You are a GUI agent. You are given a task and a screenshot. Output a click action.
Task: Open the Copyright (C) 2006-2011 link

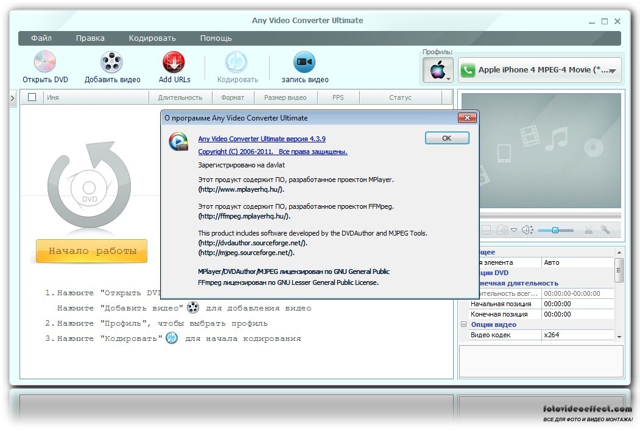(273, 152)
